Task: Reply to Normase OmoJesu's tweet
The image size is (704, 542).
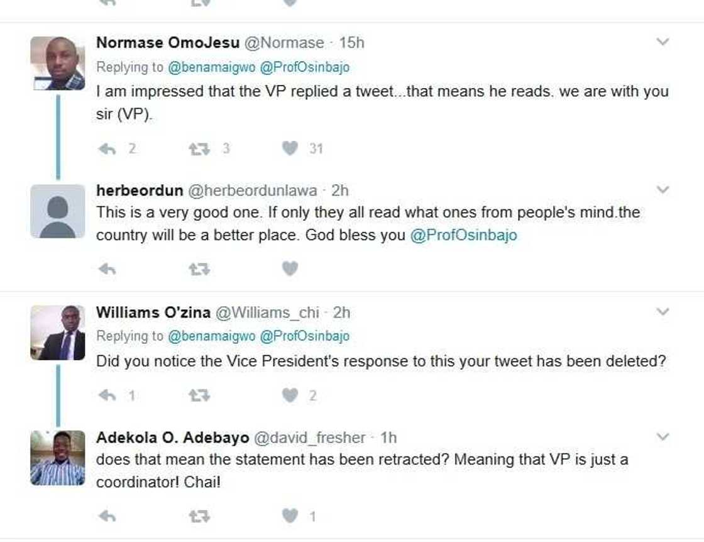Action: point(107,149)
